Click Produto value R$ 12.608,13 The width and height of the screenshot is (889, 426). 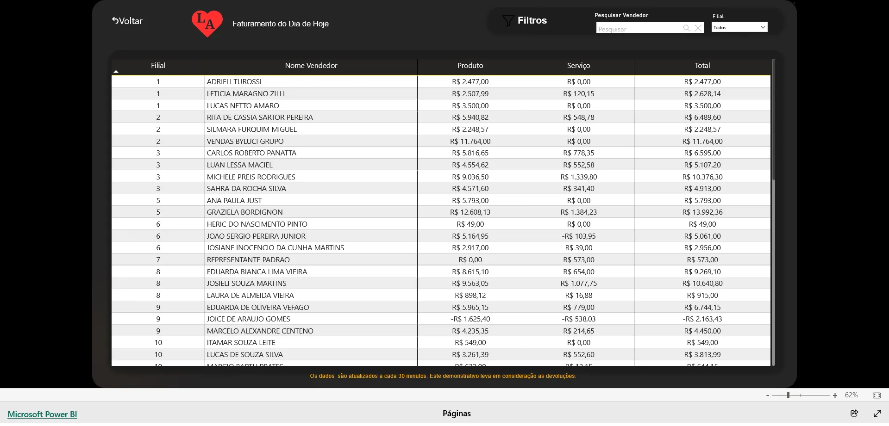(470, 212)
